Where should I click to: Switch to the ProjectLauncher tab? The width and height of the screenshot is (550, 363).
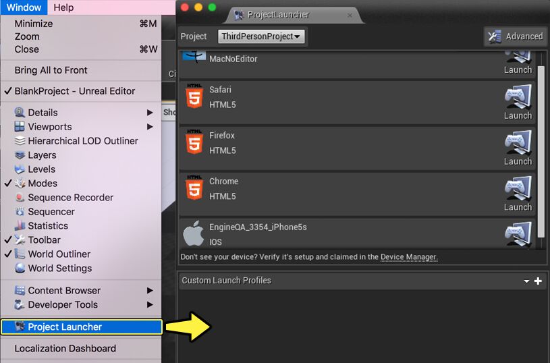(x=293, y=15)
